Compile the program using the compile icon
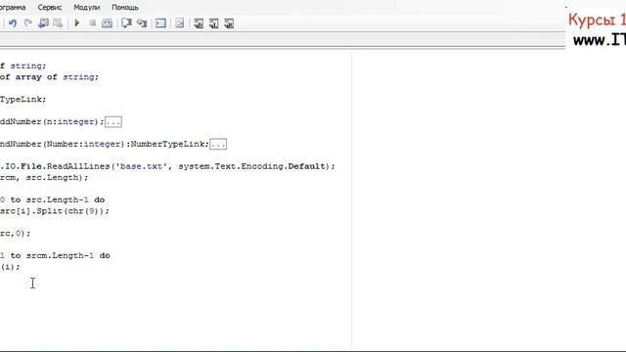The width and height of the screenshot is (626, 352). [x=107, y=23]
